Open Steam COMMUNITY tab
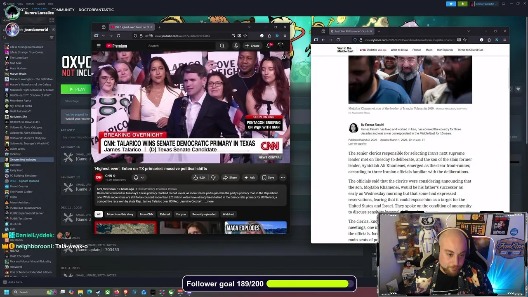 63,9
